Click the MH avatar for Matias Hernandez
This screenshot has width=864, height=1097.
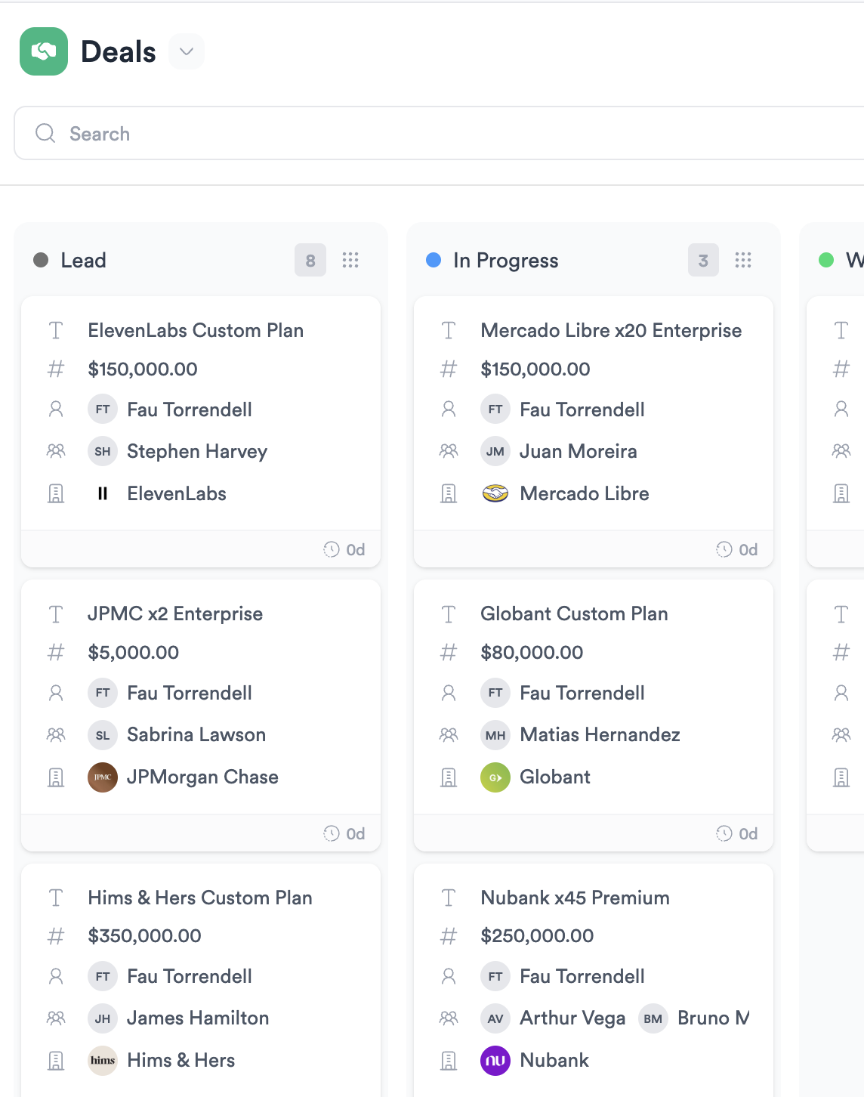(495, 734)
